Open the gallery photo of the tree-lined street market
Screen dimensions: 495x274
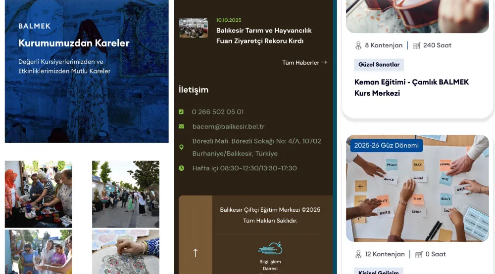pyautogui.click(x=126, y=194)
